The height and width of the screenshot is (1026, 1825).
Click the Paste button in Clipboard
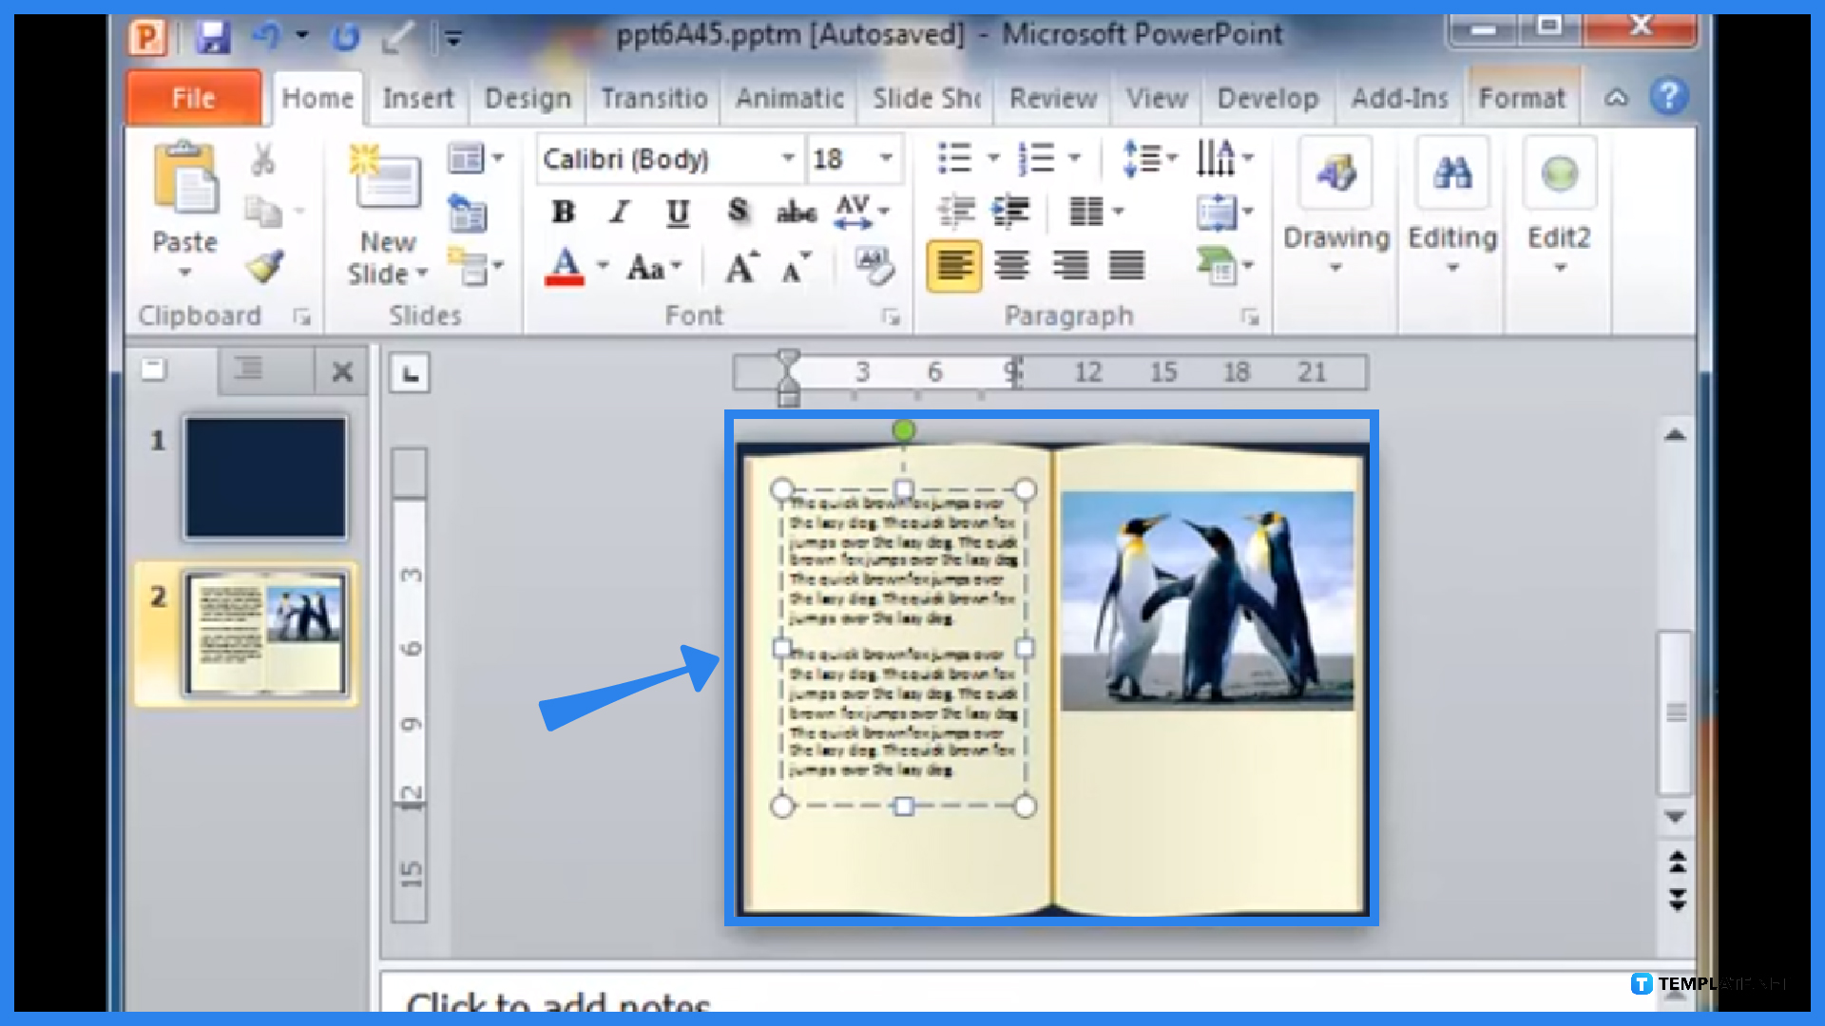[x=184, y=211]
